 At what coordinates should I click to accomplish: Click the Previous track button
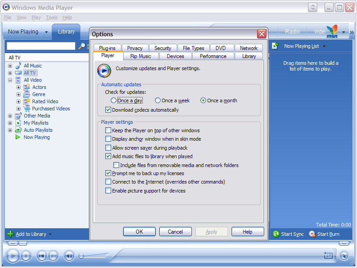(42, 256)
